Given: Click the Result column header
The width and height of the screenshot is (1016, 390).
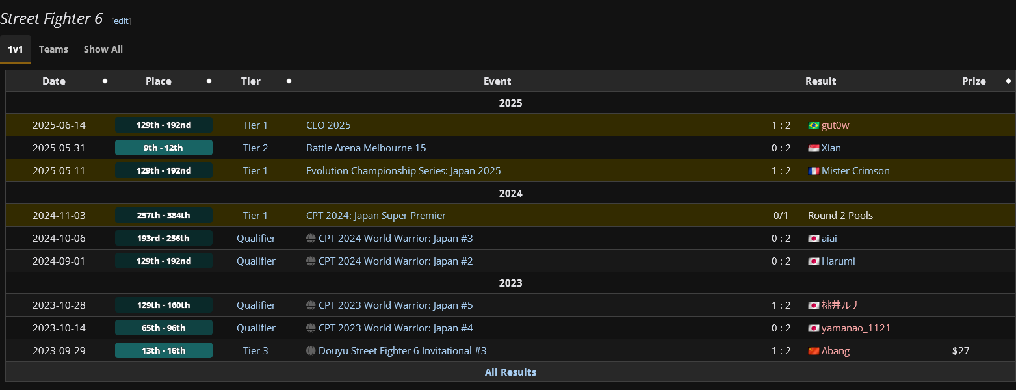Looking at the screenshot, I should (820, 81).
